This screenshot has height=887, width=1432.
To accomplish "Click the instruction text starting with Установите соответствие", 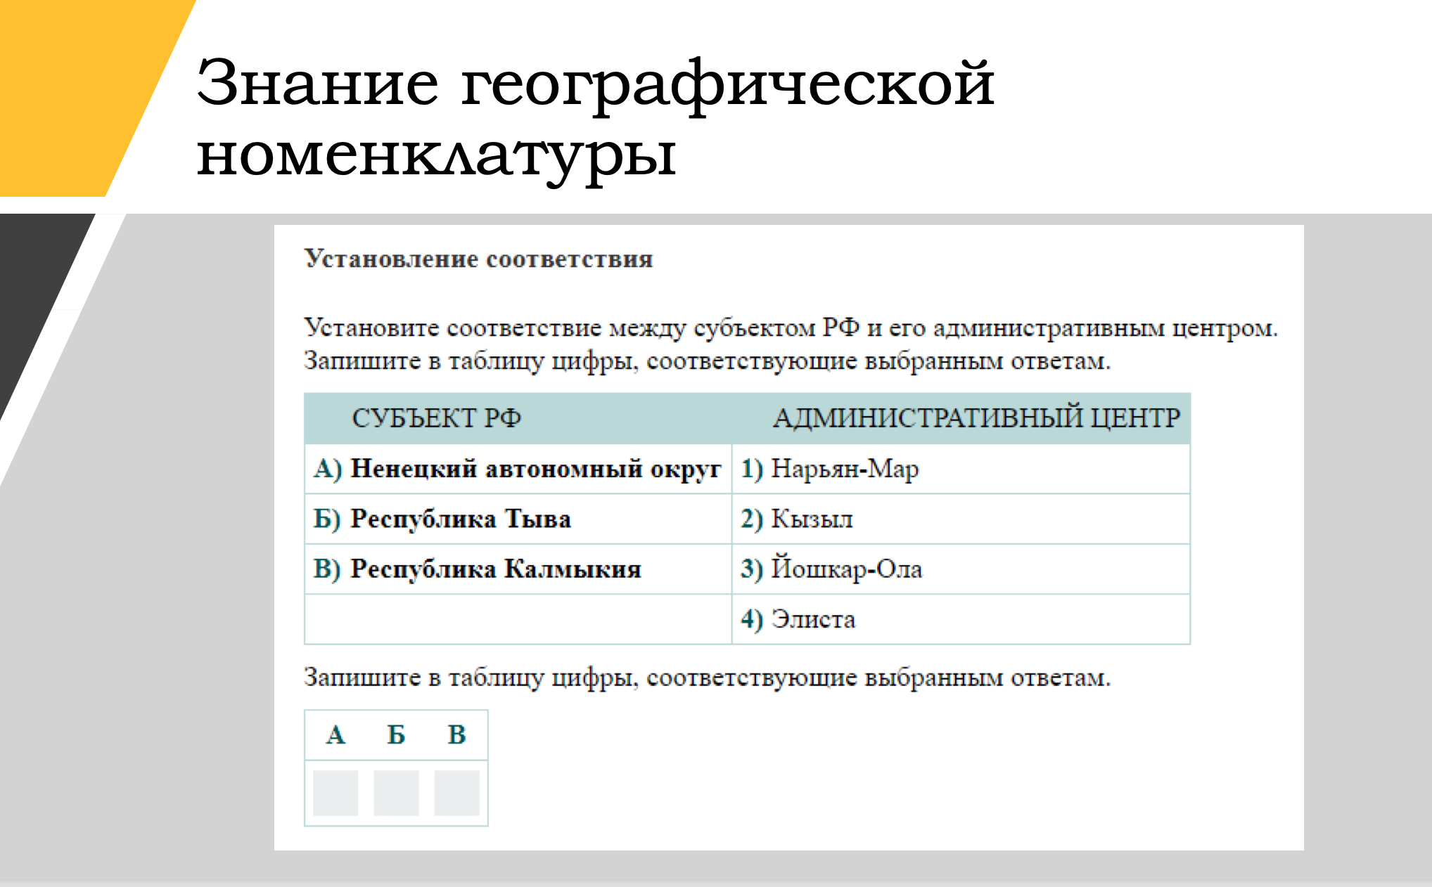I will (x=790, y=329).
